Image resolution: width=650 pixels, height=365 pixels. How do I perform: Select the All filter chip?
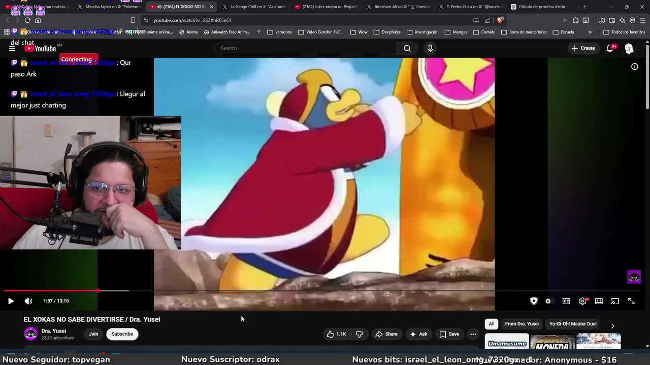(x=491, y=324)
